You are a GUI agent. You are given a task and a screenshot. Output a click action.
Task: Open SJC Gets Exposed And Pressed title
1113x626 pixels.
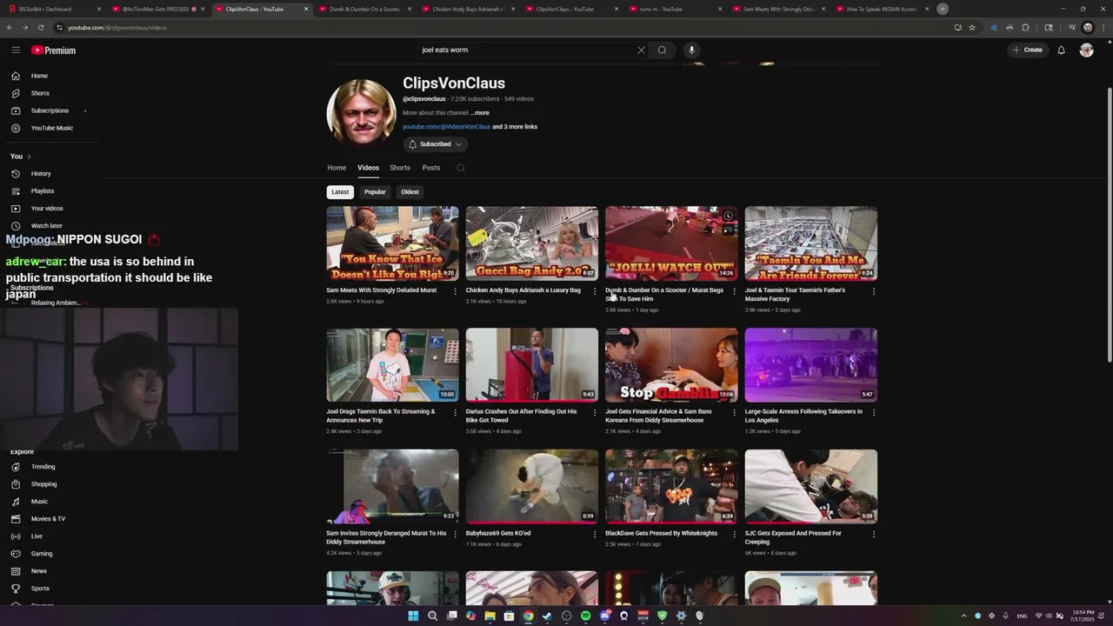point(793,537)
